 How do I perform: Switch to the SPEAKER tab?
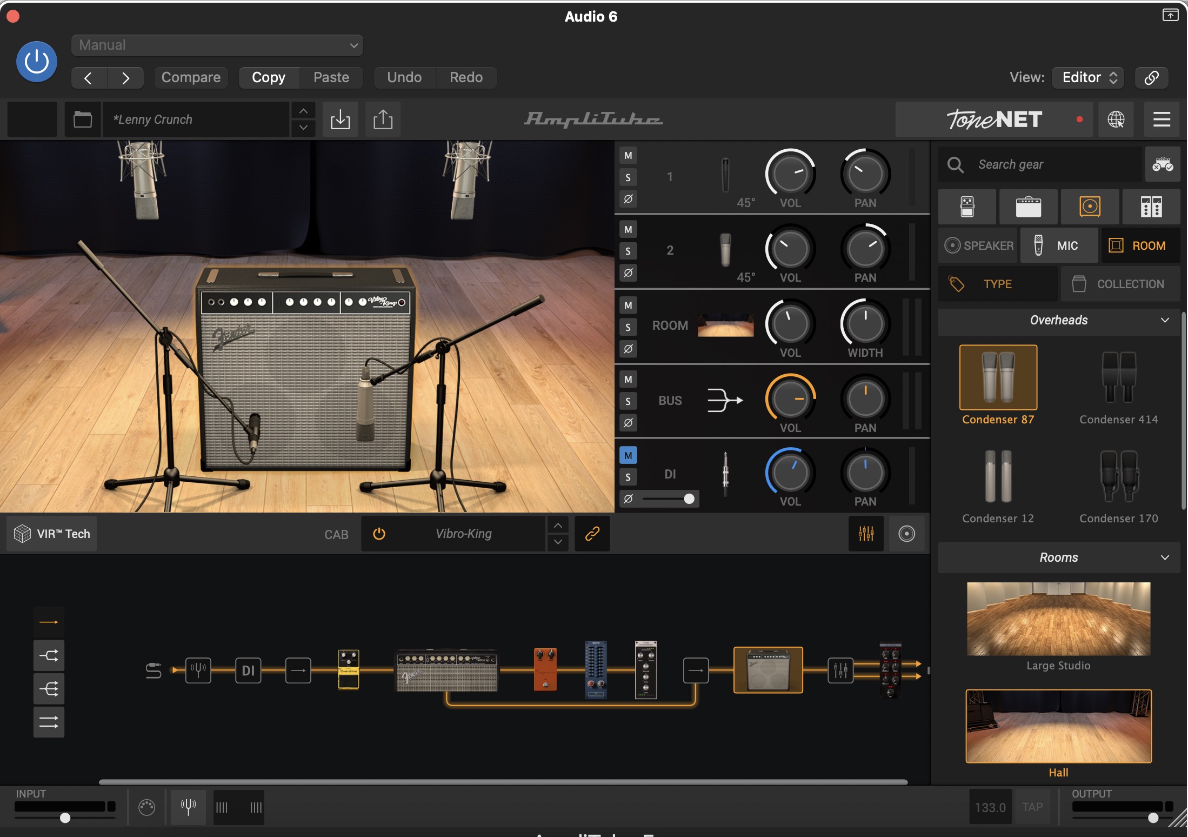coord(979,246)
